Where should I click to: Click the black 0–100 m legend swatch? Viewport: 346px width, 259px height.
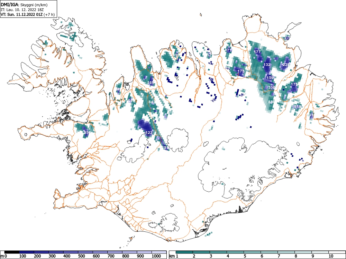point(12,252)
